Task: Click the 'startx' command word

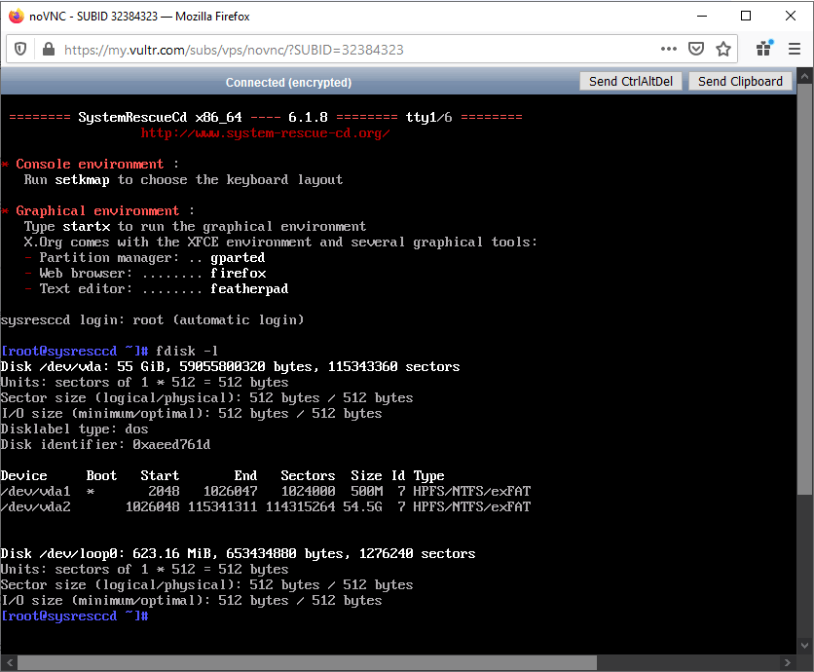Action: click(87, 227)
